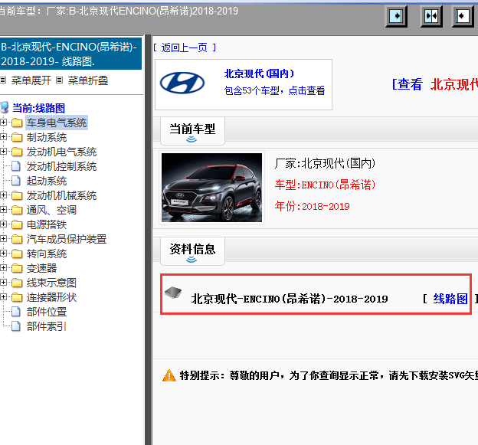Click the document icon of 部件索引

point(16,326)
